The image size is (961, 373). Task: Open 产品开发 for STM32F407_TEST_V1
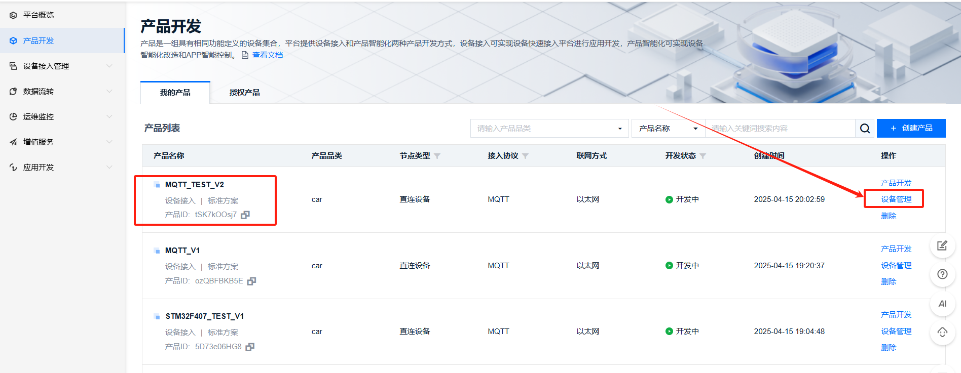(x=896, y=314)
